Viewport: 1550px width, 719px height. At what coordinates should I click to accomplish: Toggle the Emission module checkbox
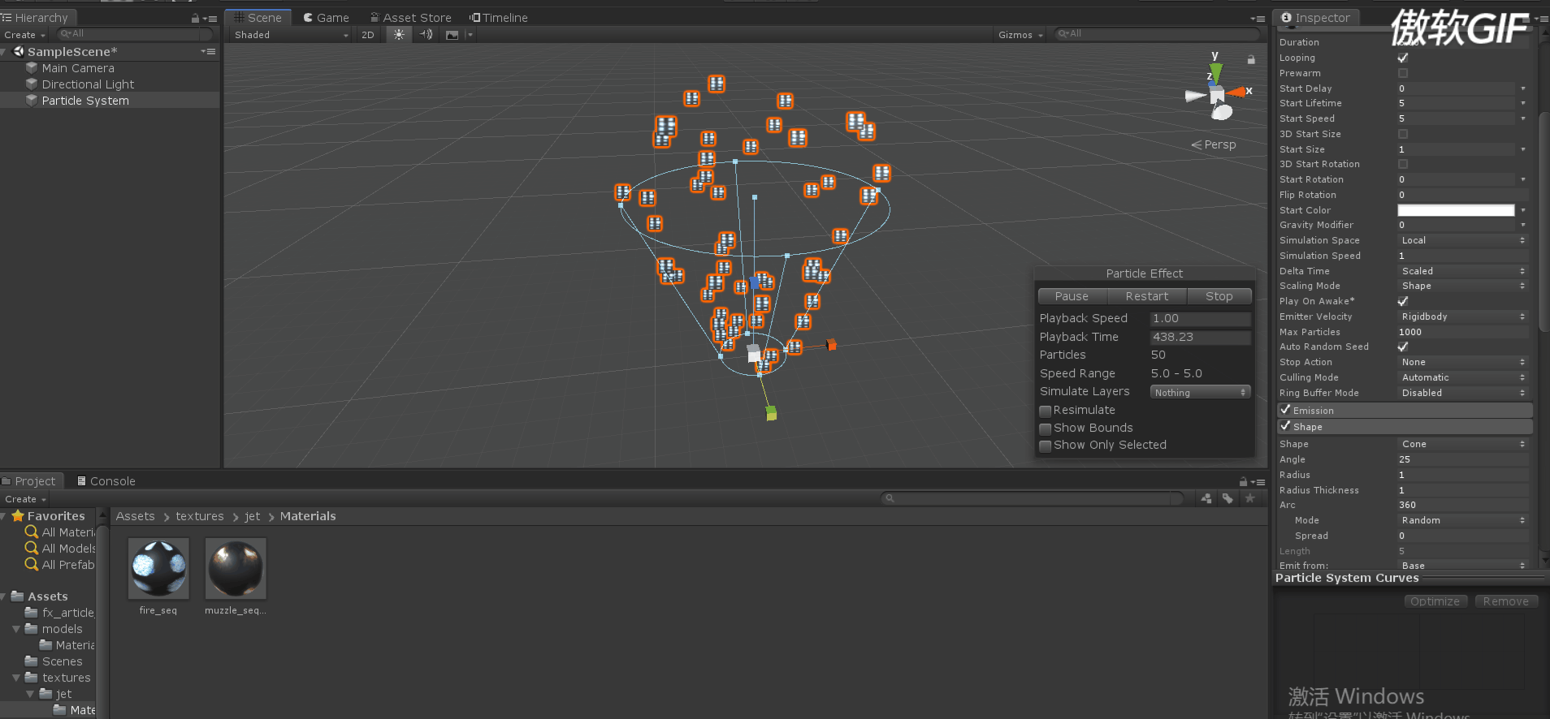[x=1286, y=410]
